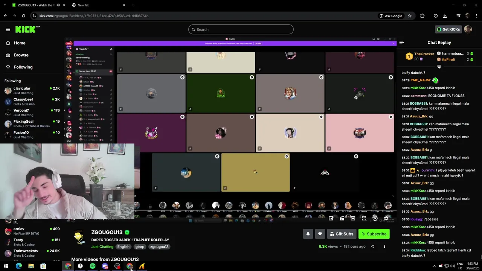Share this video
482x271 pixels.
[x=372, y=247]
